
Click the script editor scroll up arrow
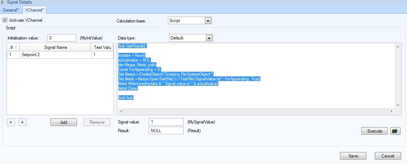pyautogui.click(x=398, y=47)
